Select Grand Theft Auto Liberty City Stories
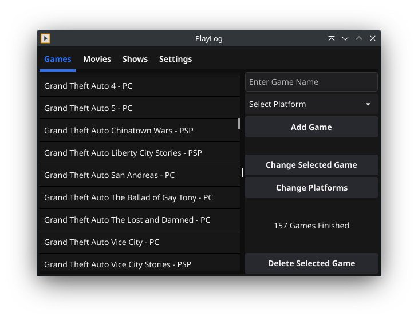 click(x=140, y=153)
